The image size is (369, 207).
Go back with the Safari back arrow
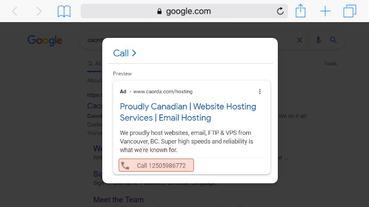[x=15, y=11]
